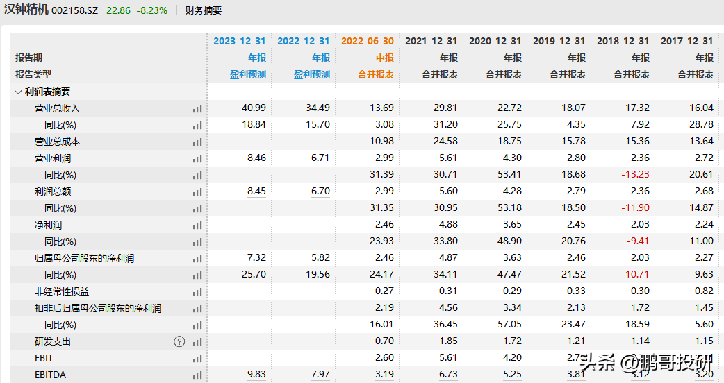The width and height of the screenshot is (724, 383).
Task: Open chart icon for 利润总额 row
Action: pos(197,191)
